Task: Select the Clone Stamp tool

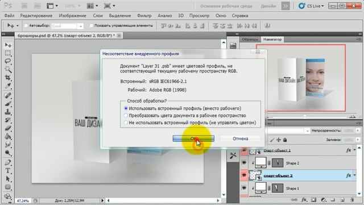Action: tap(7, 112)
